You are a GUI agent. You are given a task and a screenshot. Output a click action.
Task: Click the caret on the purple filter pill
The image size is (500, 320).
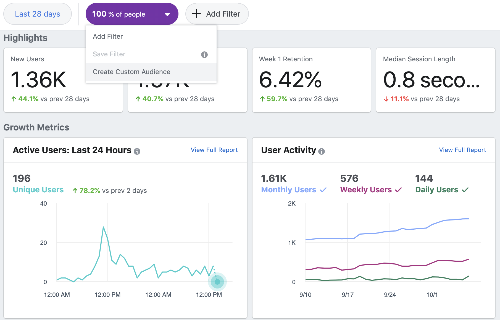click(x=167, y=14)
